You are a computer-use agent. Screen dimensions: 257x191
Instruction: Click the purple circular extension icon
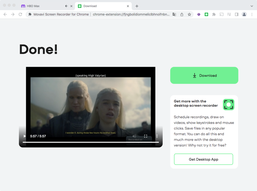(x=199, y=14)
